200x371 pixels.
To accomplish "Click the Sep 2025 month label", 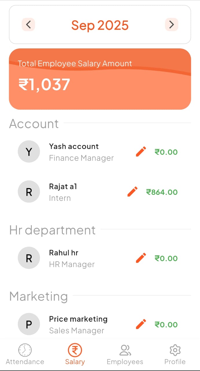I will tap(100, 25).
